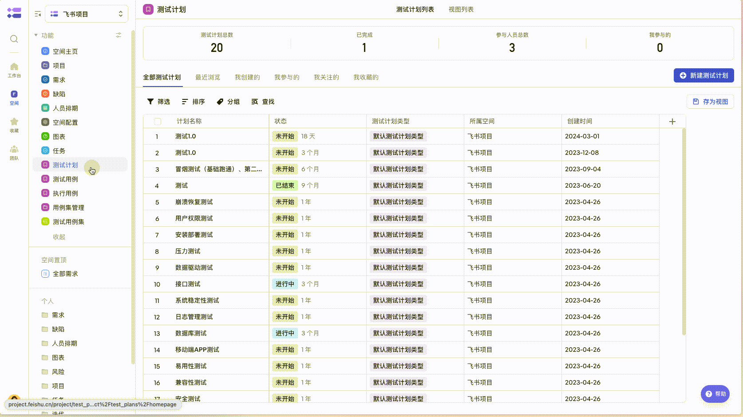Open the 空间 space icon in left rail
This screenshot has height=417, width=743.
pos(14,98)
